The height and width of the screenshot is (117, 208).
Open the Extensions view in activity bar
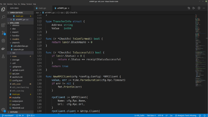coord(3,25)
